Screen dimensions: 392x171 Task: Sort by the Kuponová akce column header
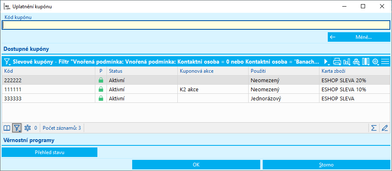(x=212, y=71)
